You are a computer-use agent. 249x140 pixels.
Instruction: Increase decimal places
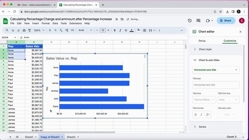pos(67,30)
